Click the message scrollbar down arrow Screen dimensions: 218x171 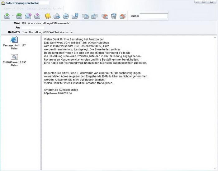(x=215, y=169)
